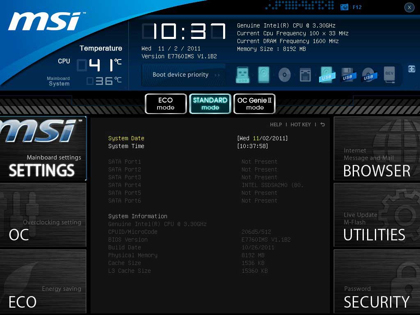Click the header clock showing 10:37

pyautogui.click(x=184, y=31)
